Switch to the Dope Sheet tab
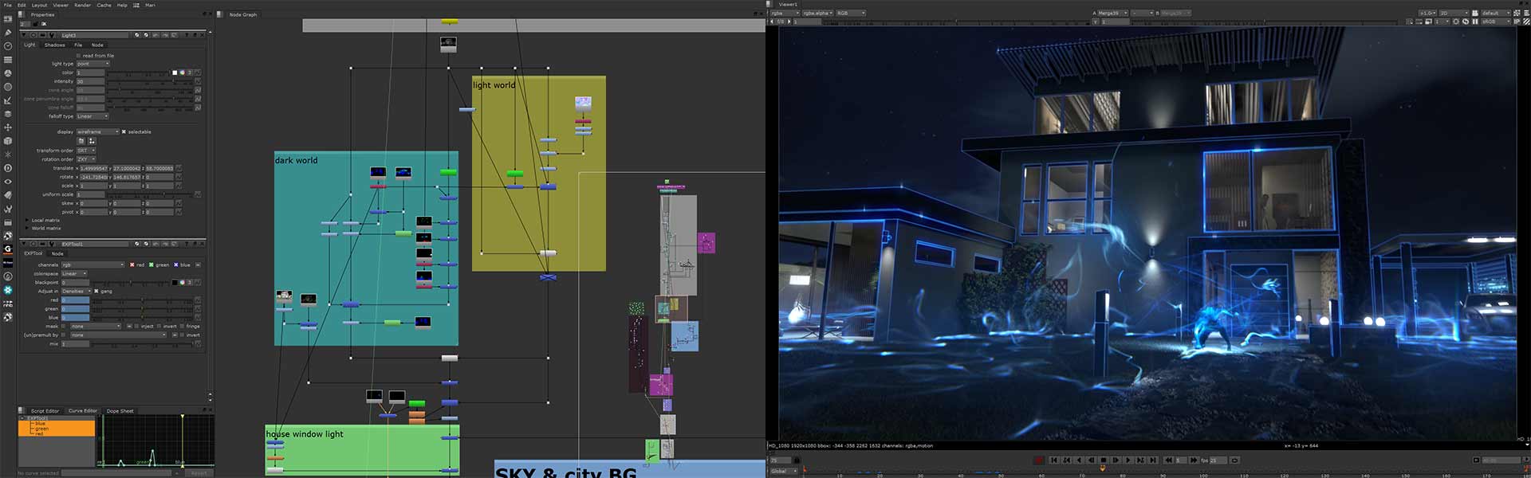Viewport: 1531px width, 478px height. point(120,411)
